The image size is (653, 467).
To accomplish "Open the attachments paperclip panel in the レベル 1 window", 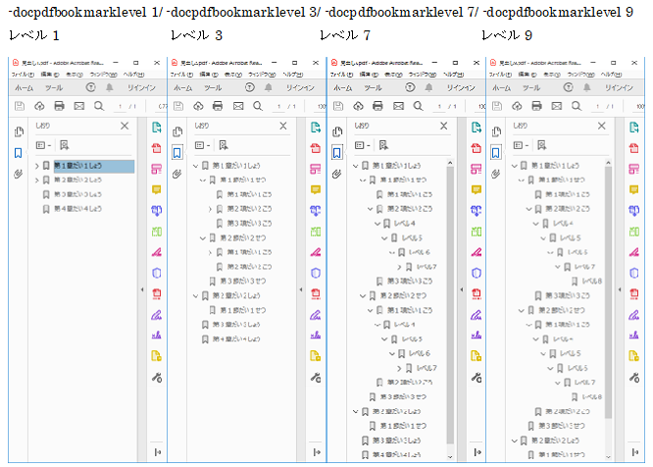I will coord(19,174).
